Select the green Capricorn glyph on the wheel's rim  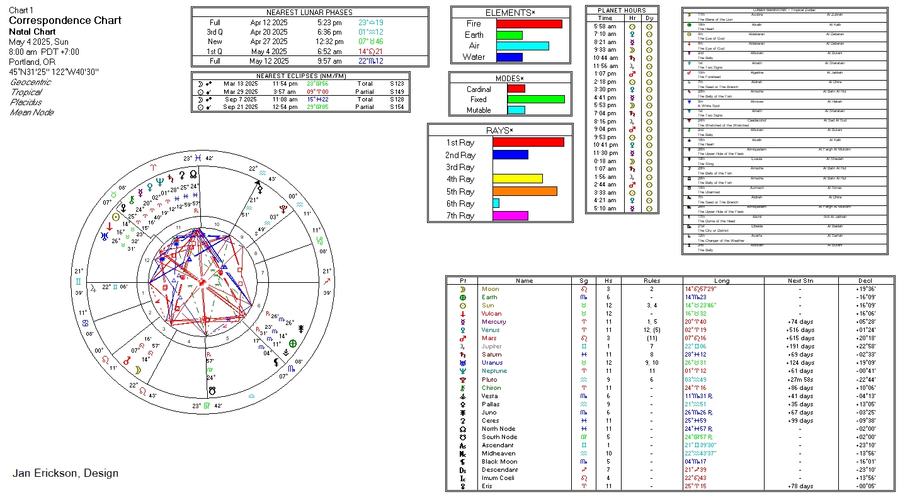[x=319, y=239]
